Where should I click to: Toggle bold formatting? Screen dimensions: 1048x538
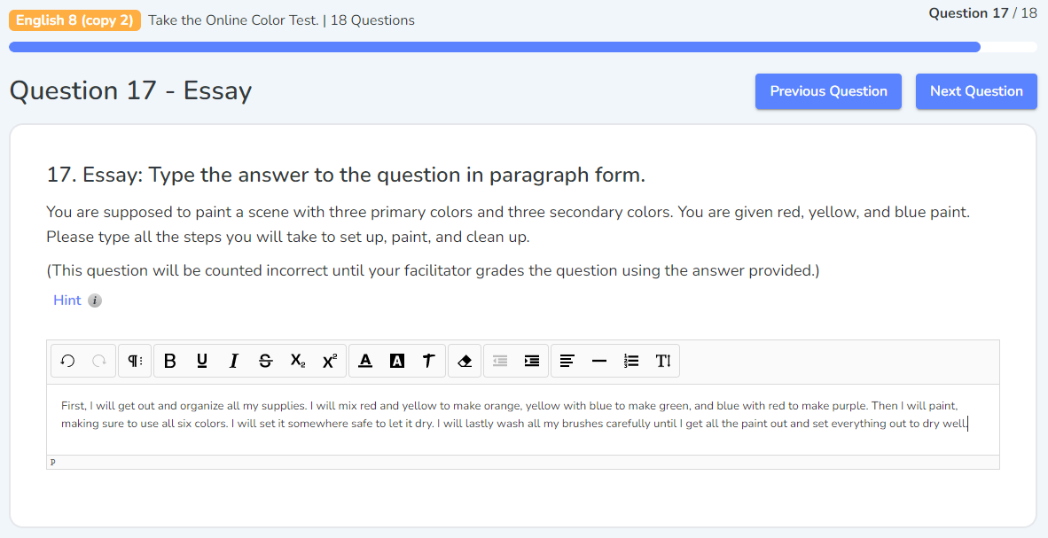169,361
